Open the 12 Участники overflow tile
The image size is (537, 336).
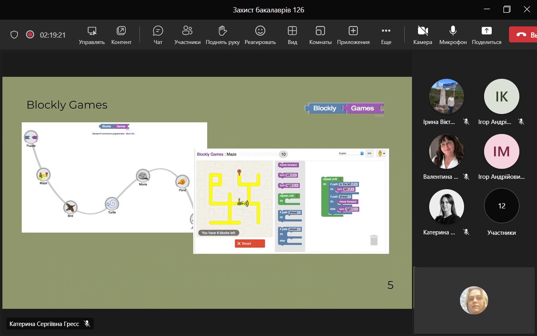pyautogui.click(x=501, y=206)
